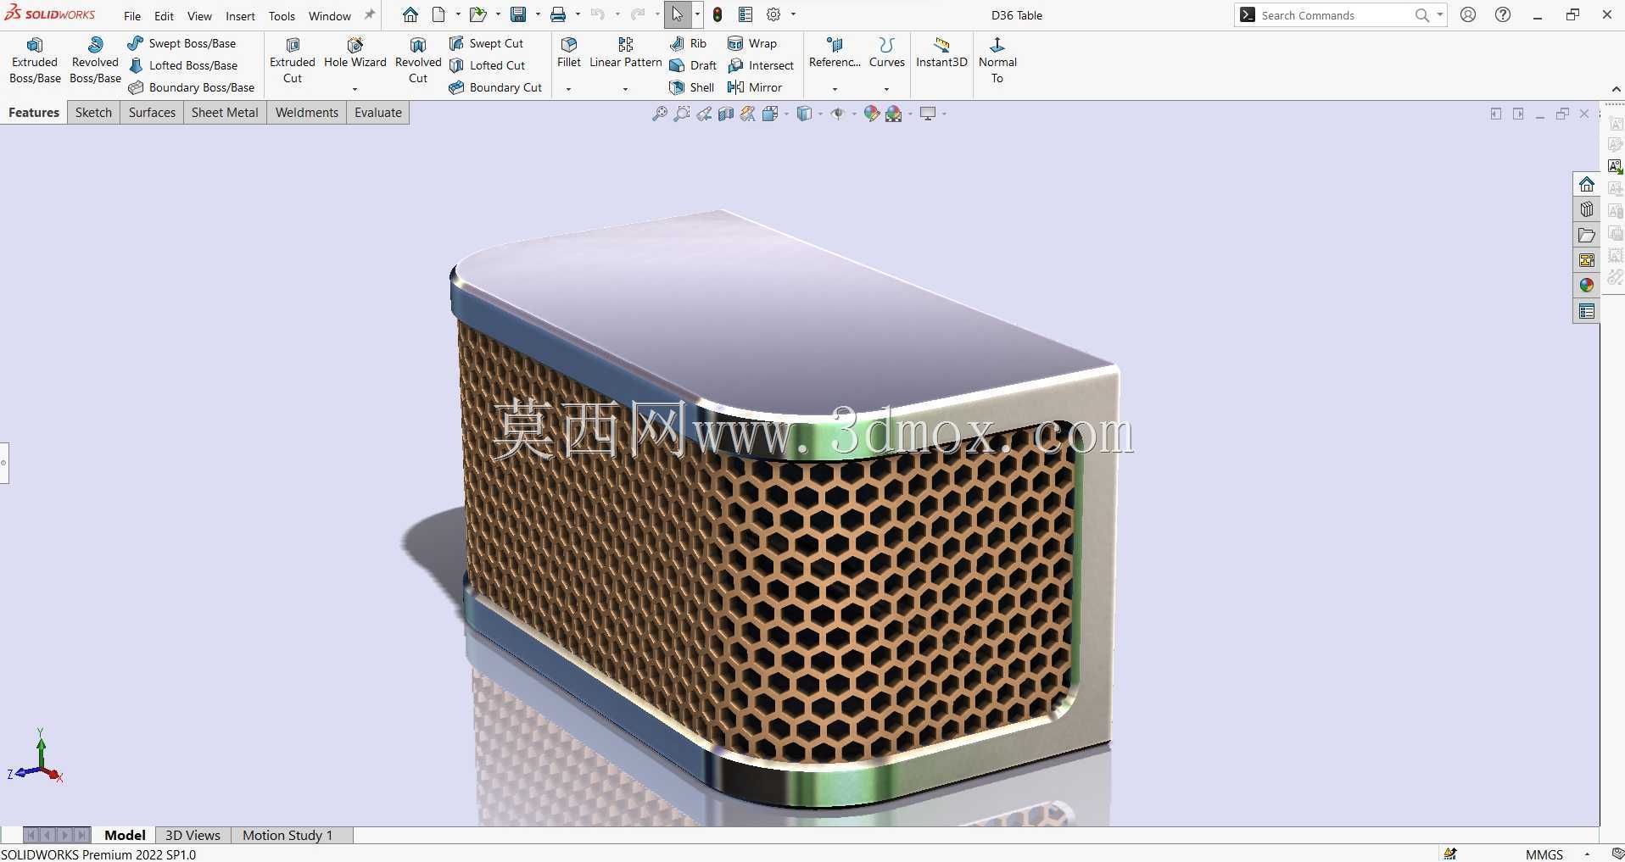Select the Wrap feature
1625x862 pixels.
[752, 43]
